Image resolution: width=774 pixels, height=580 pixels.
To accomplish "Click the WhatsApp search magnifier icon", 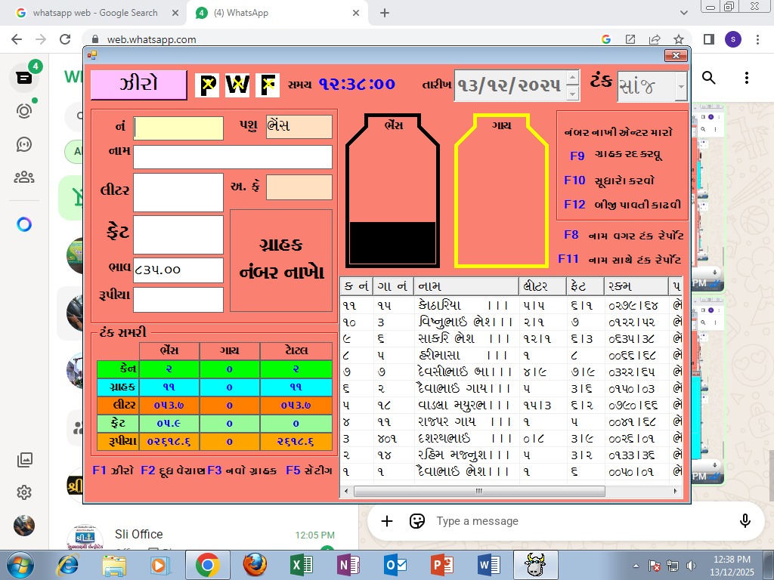I will 707,78.
